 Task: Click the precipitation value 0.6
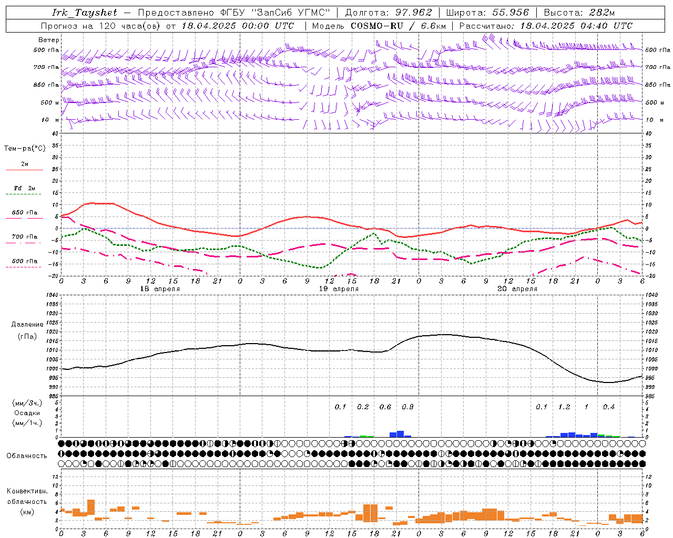(x=385, y=407)
